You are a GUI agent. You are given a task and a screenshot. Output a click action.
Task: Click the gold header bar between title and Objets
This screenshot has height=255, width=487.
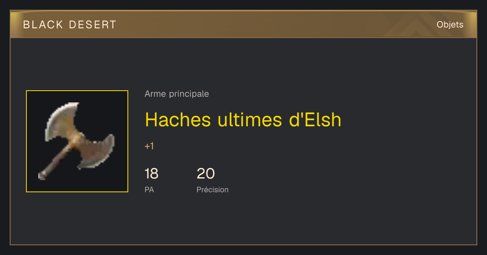[276, 25]
